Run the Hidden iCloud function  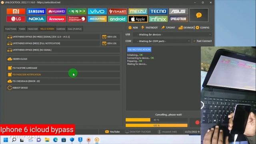[63, 59]
